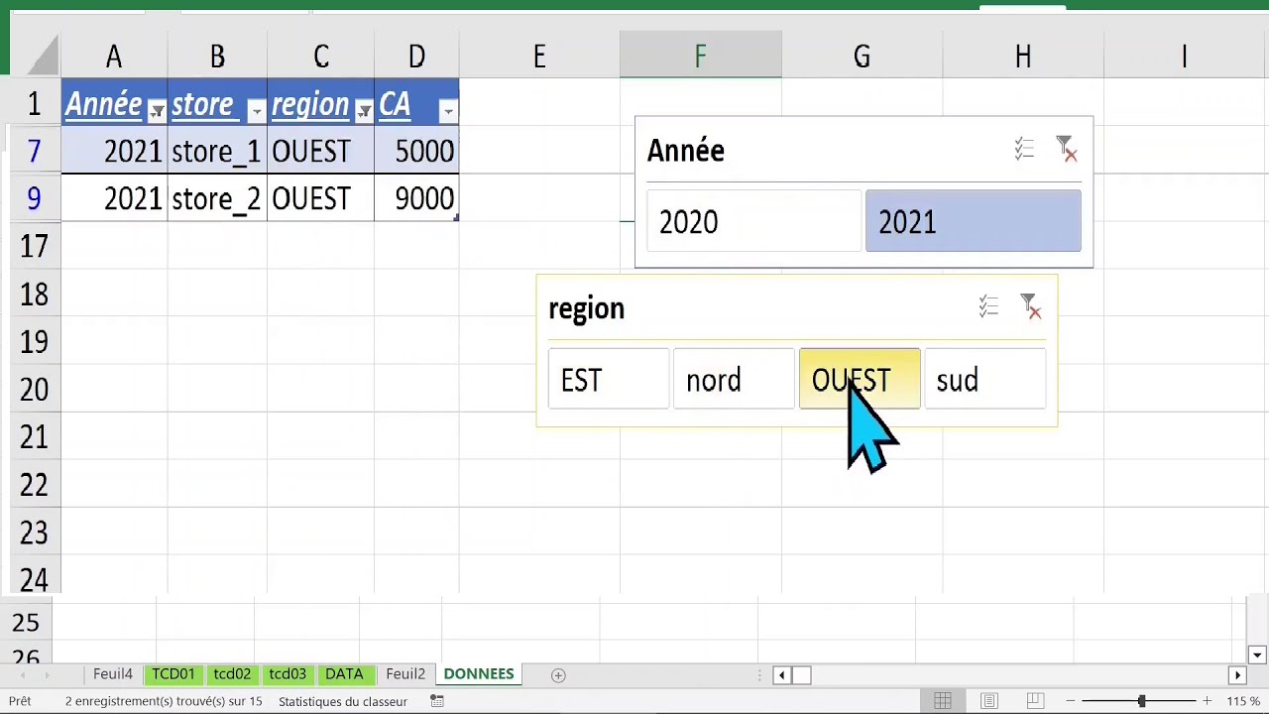
Task: Click OUEST cell in row 9
Action: tap(321, 198)
